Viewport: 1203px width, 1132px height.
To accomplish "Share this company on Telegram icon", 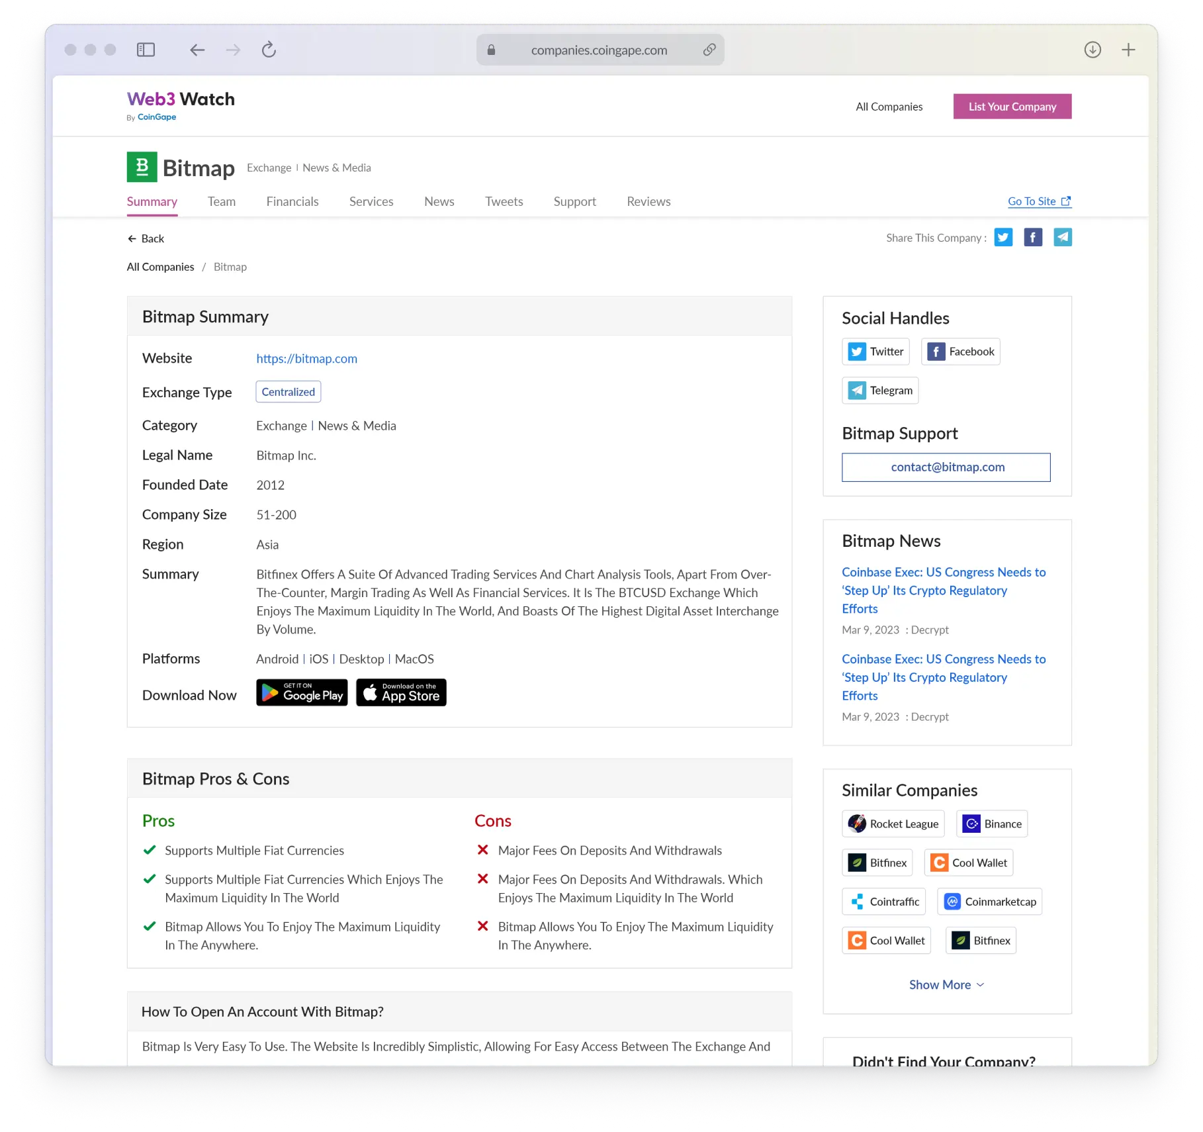I will click(1063, 237).
